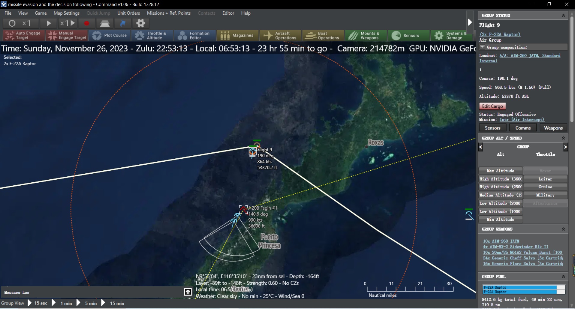Expand Message Log with the up-arrow icon
This screenshot has width=575, height=309.
tap(188, 292)
